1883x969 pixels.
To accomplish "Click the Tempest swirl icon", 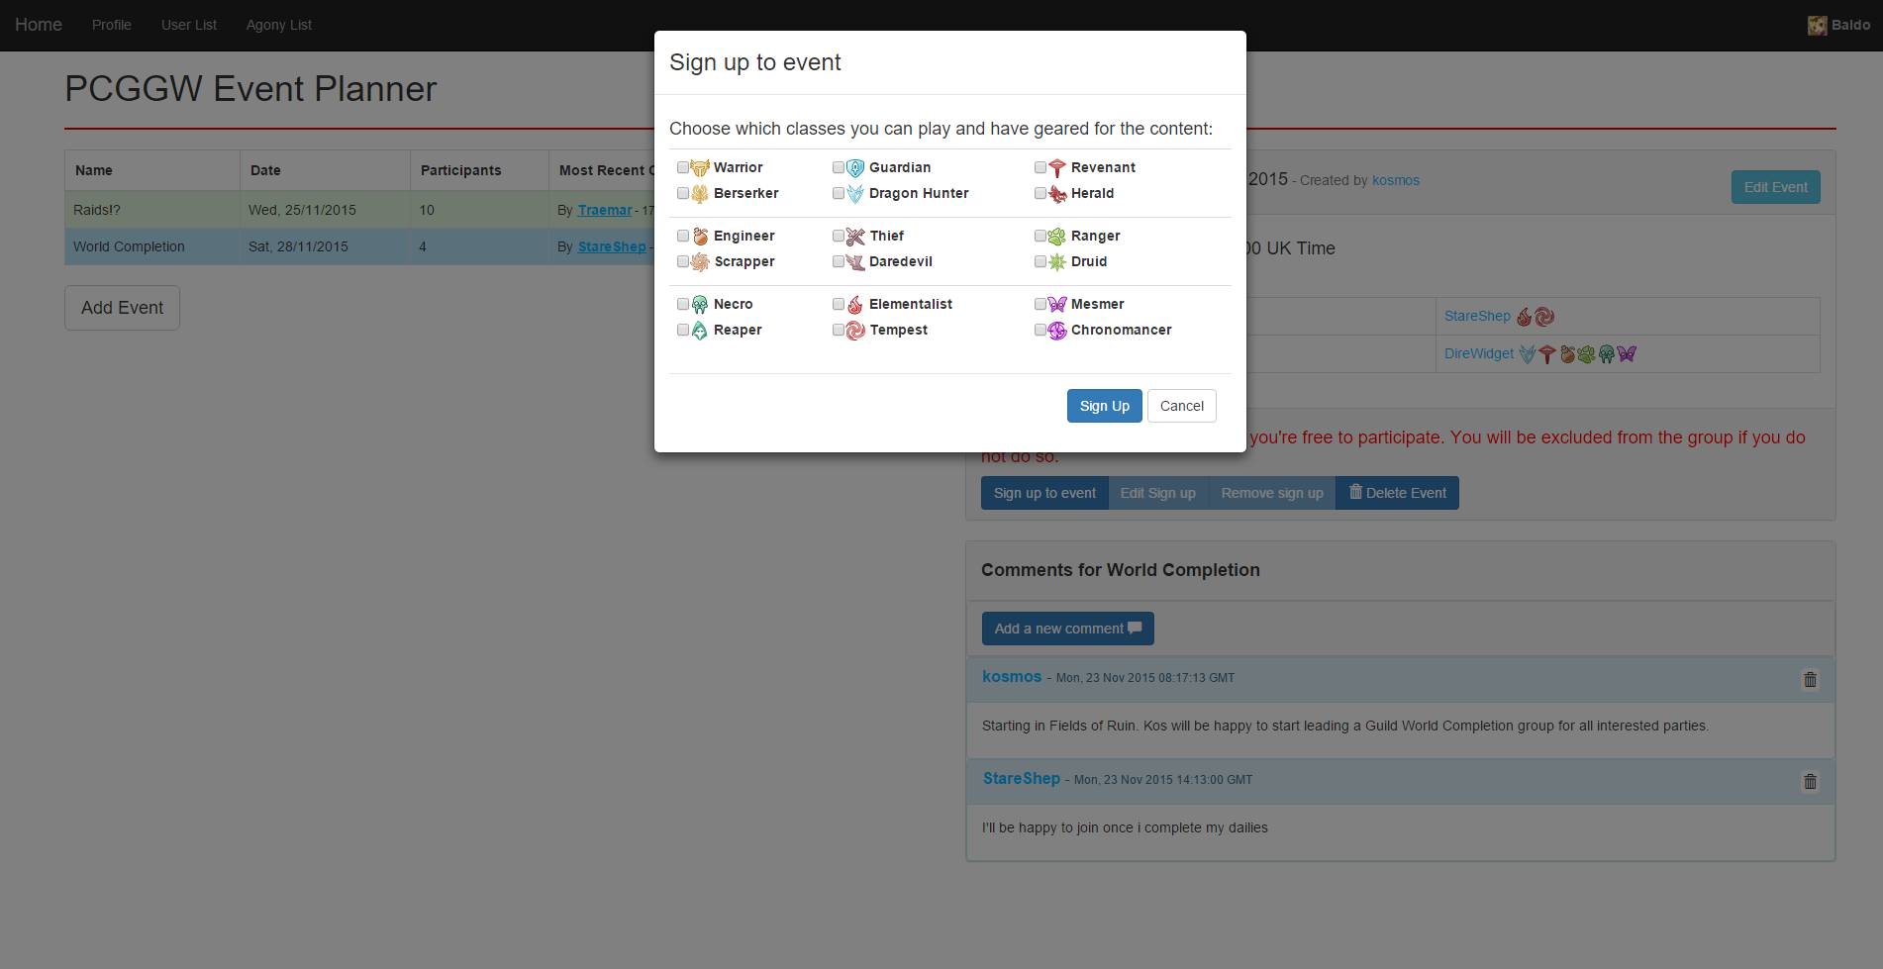I will [x=855, y=331].
